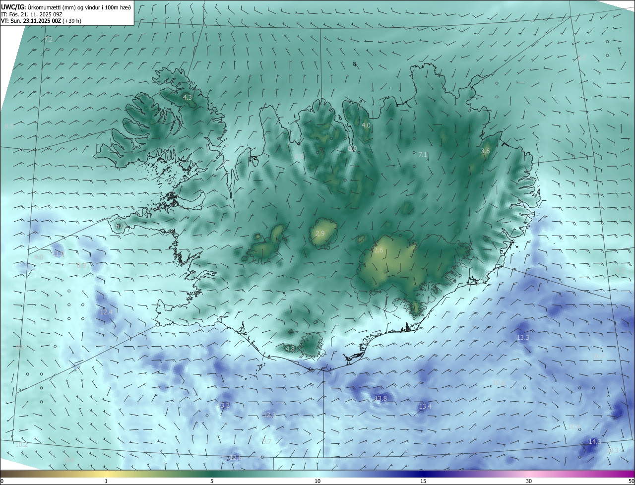Screen dimensions: 635x485
Task: Click the 12.4 value west of Reykjanes
Action: click(x=106, y=312)
